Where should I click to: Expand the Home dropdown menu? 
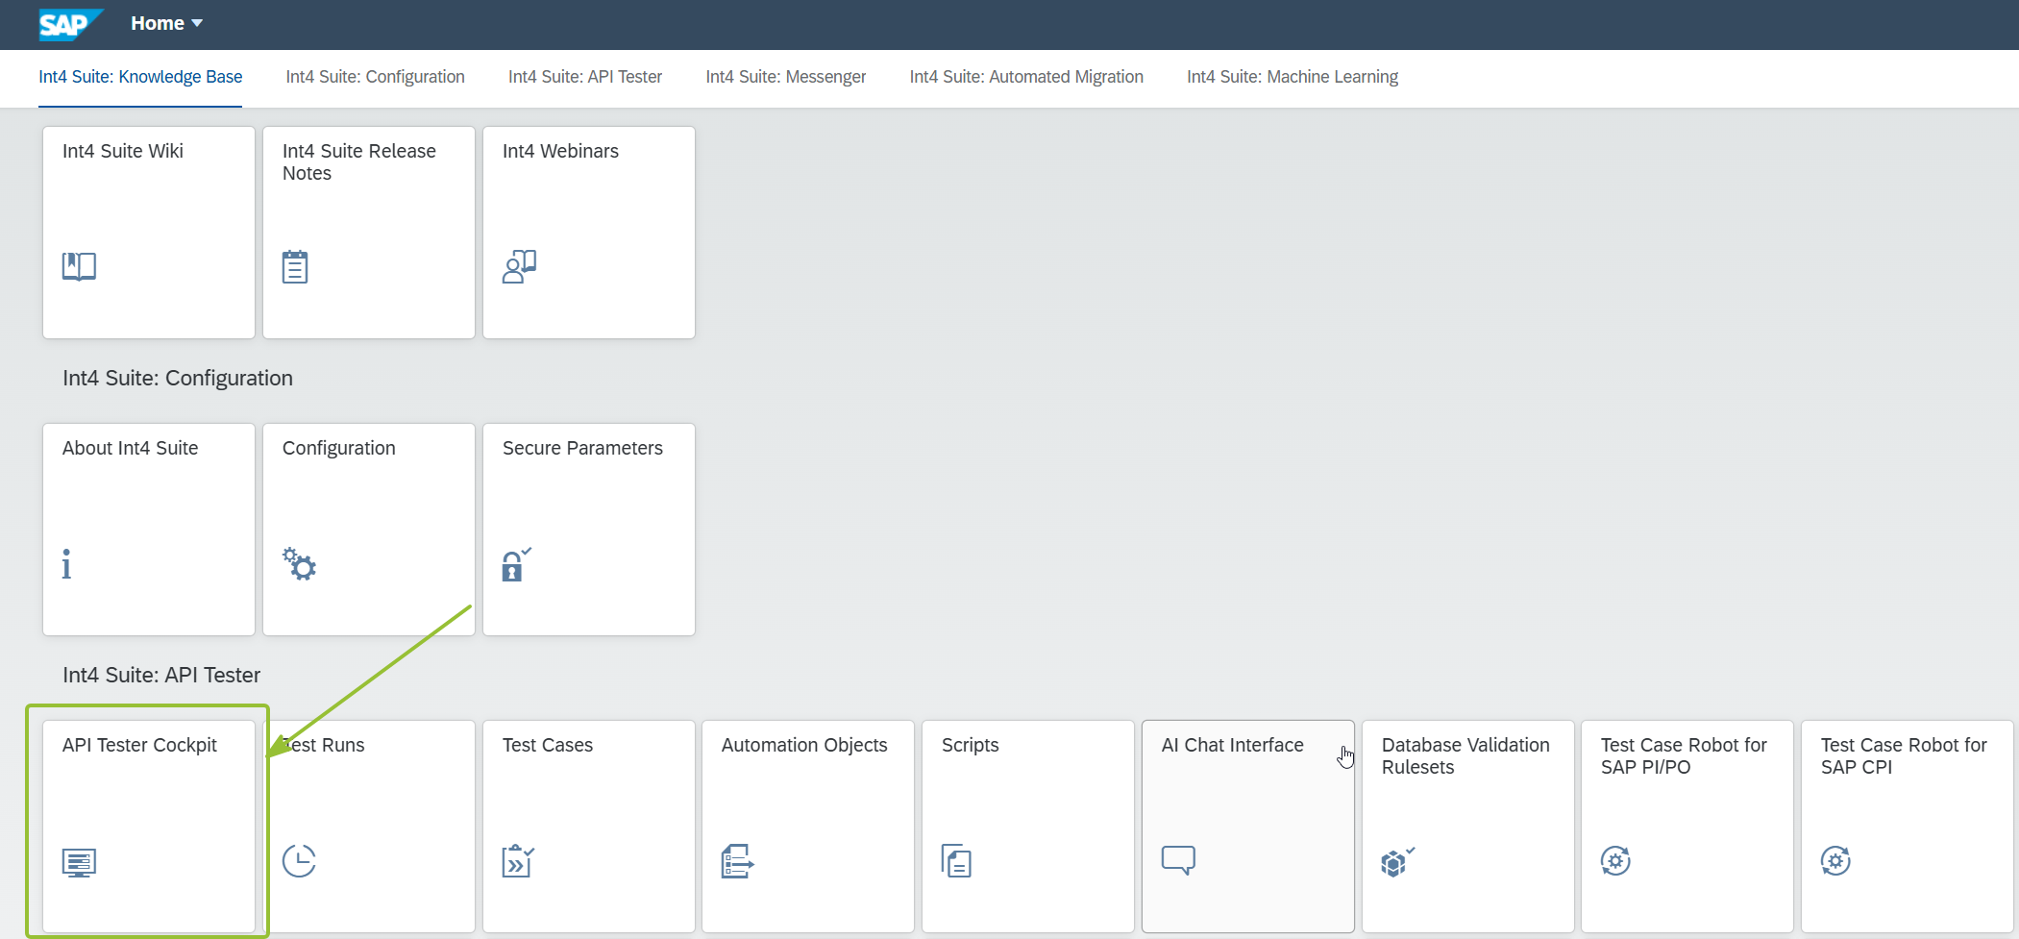(166, 23)
